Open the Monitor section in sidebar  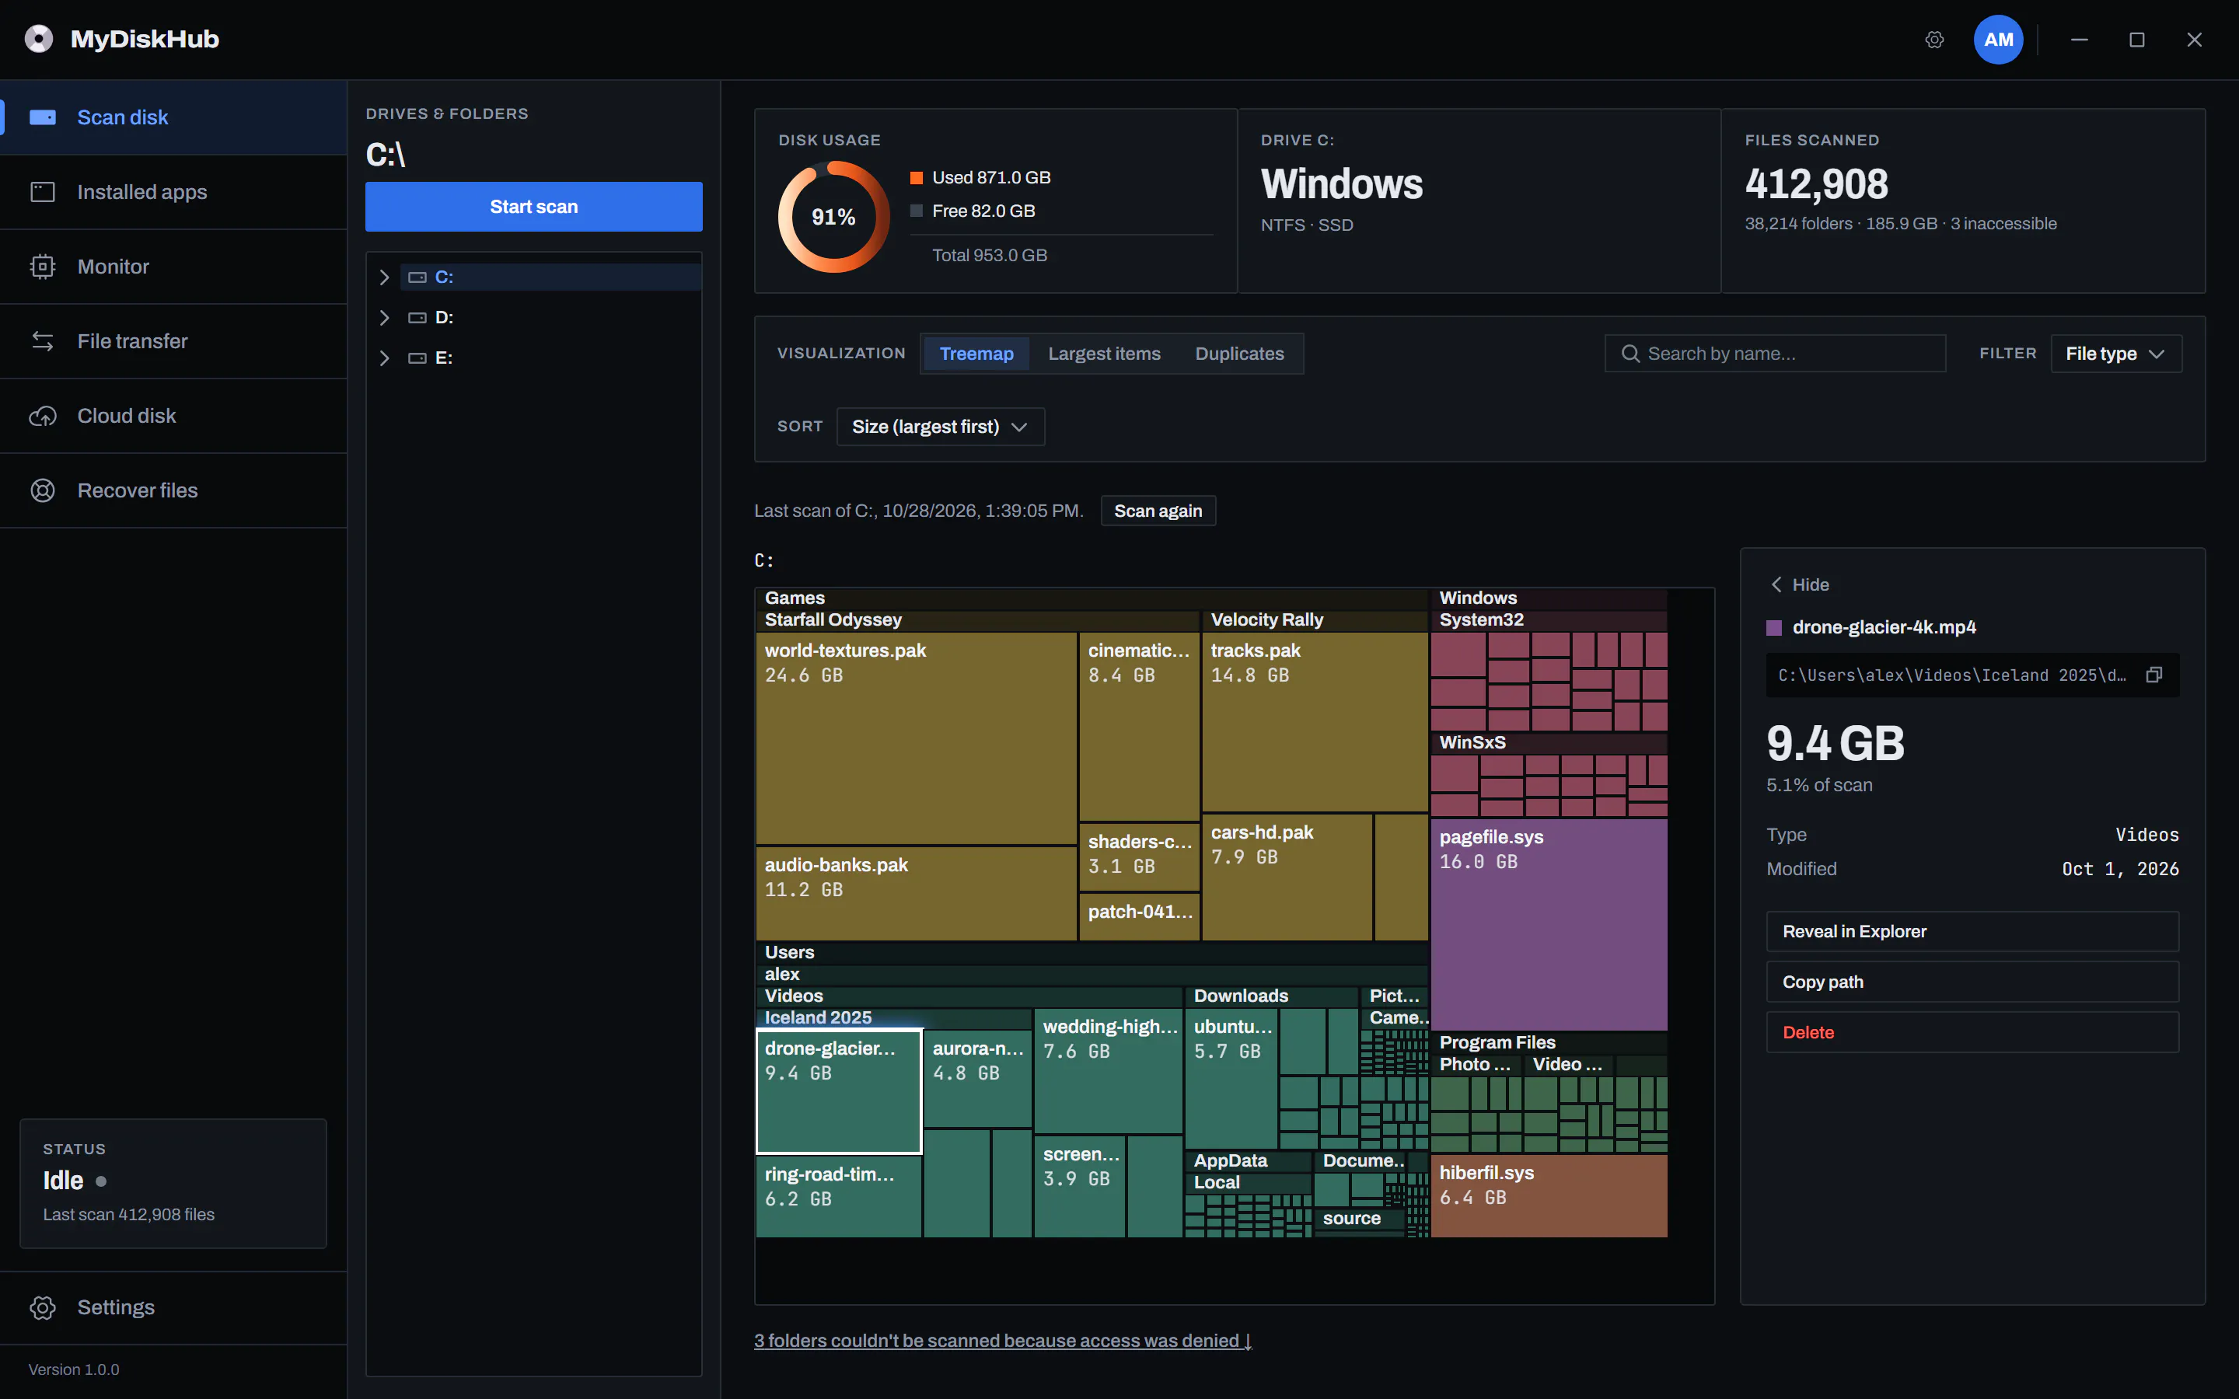pos(173,267)
